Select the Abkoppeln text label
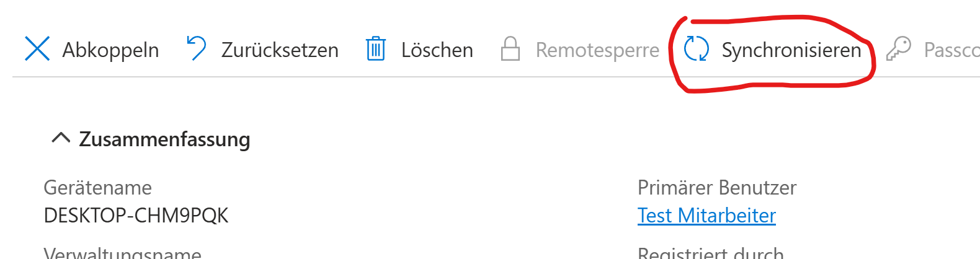Screen dimensions: 980x259 [110, 50]
